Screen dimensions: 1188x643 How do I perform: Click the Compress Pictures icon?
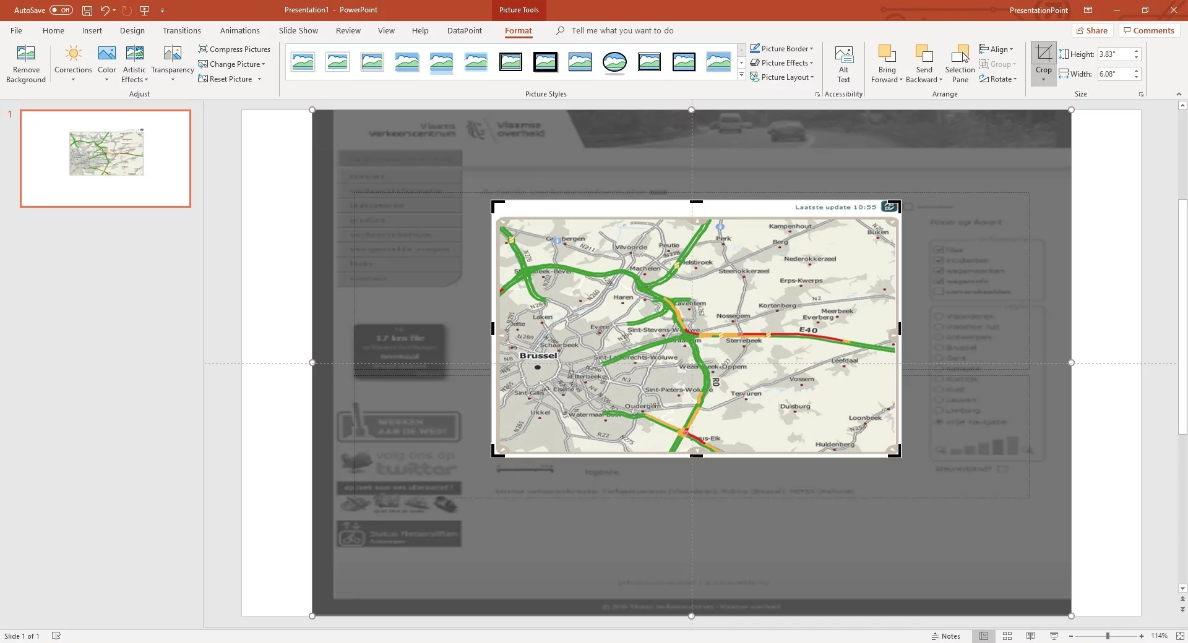click(203, 49)
